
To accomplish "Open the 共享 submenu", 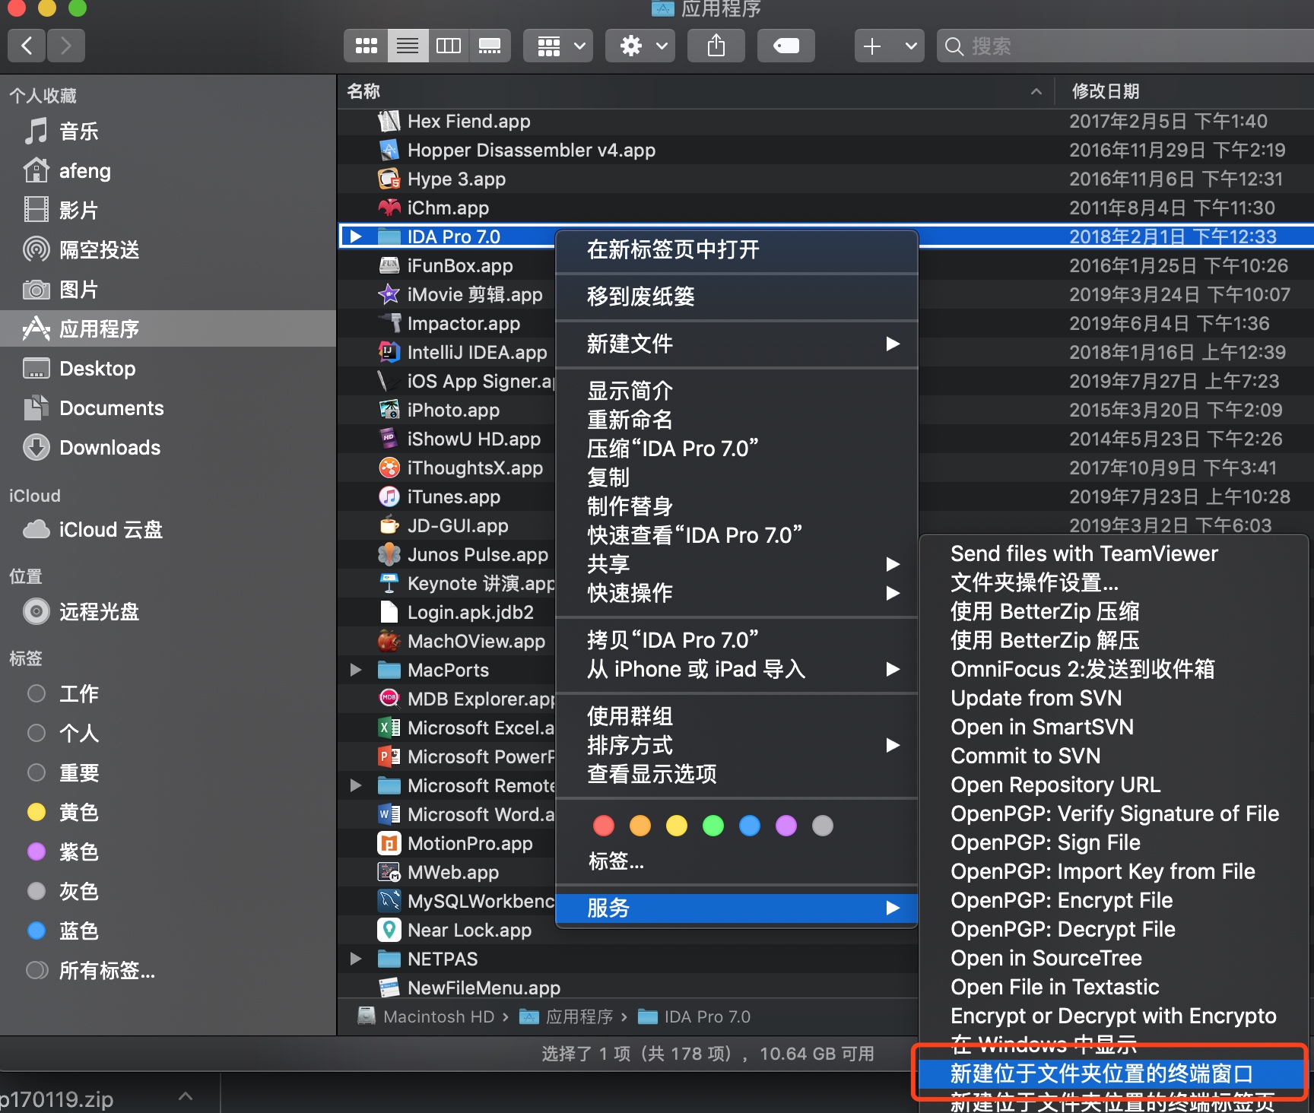I will [x=737, y=564].
